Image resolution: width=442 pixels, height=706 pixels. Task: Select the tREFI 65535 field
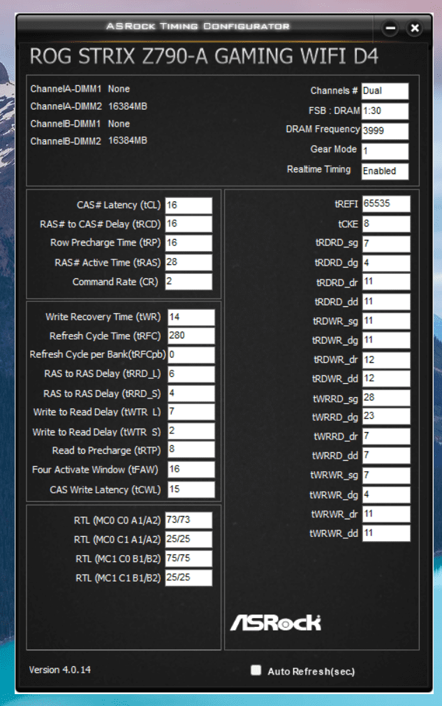coord(386,203)
